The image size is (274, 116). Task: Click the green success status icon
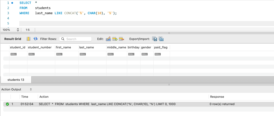pos(7,104)
